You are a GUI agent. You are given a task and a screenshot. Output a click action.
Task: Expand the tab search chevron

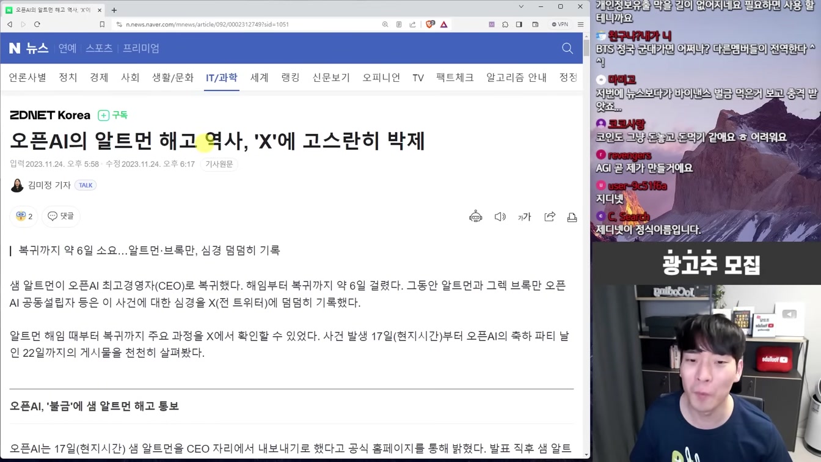tap(521, 7)
